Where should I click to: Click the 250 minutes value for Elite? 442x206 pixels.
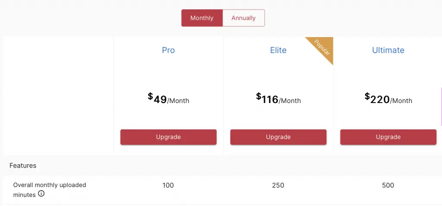[278, 185]
